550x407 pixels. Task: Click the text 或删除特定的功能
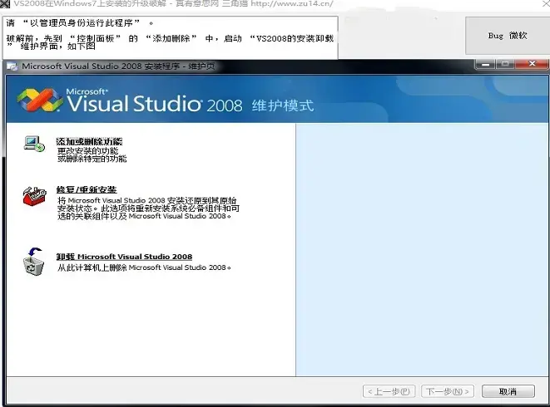click(92, 159)
